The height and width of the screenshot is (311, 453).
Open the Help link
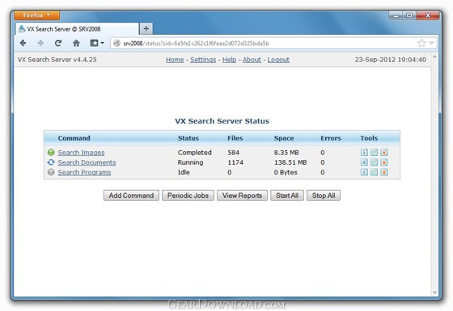pos(229,60)
